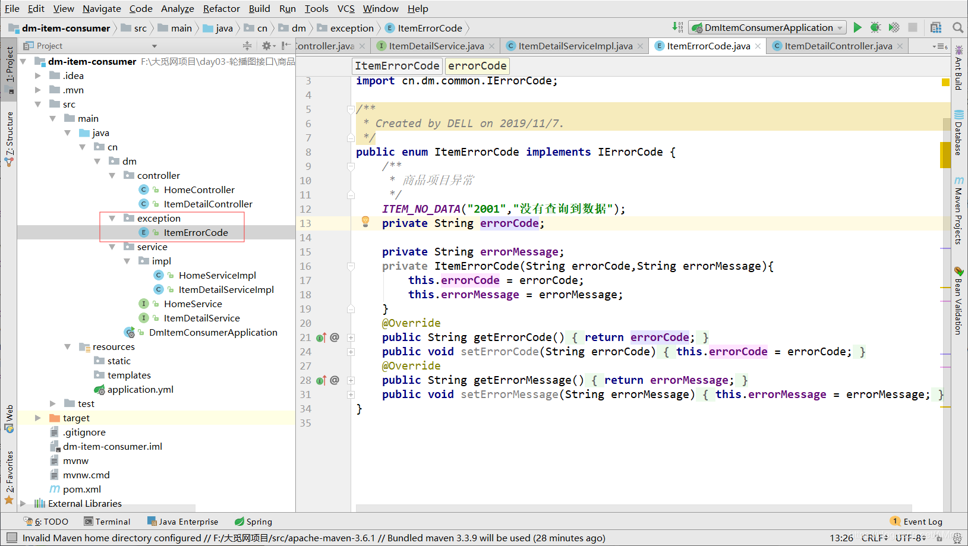Collapse the resources folder
This screenshot has width=968, height=546.
tap(68, 346)
